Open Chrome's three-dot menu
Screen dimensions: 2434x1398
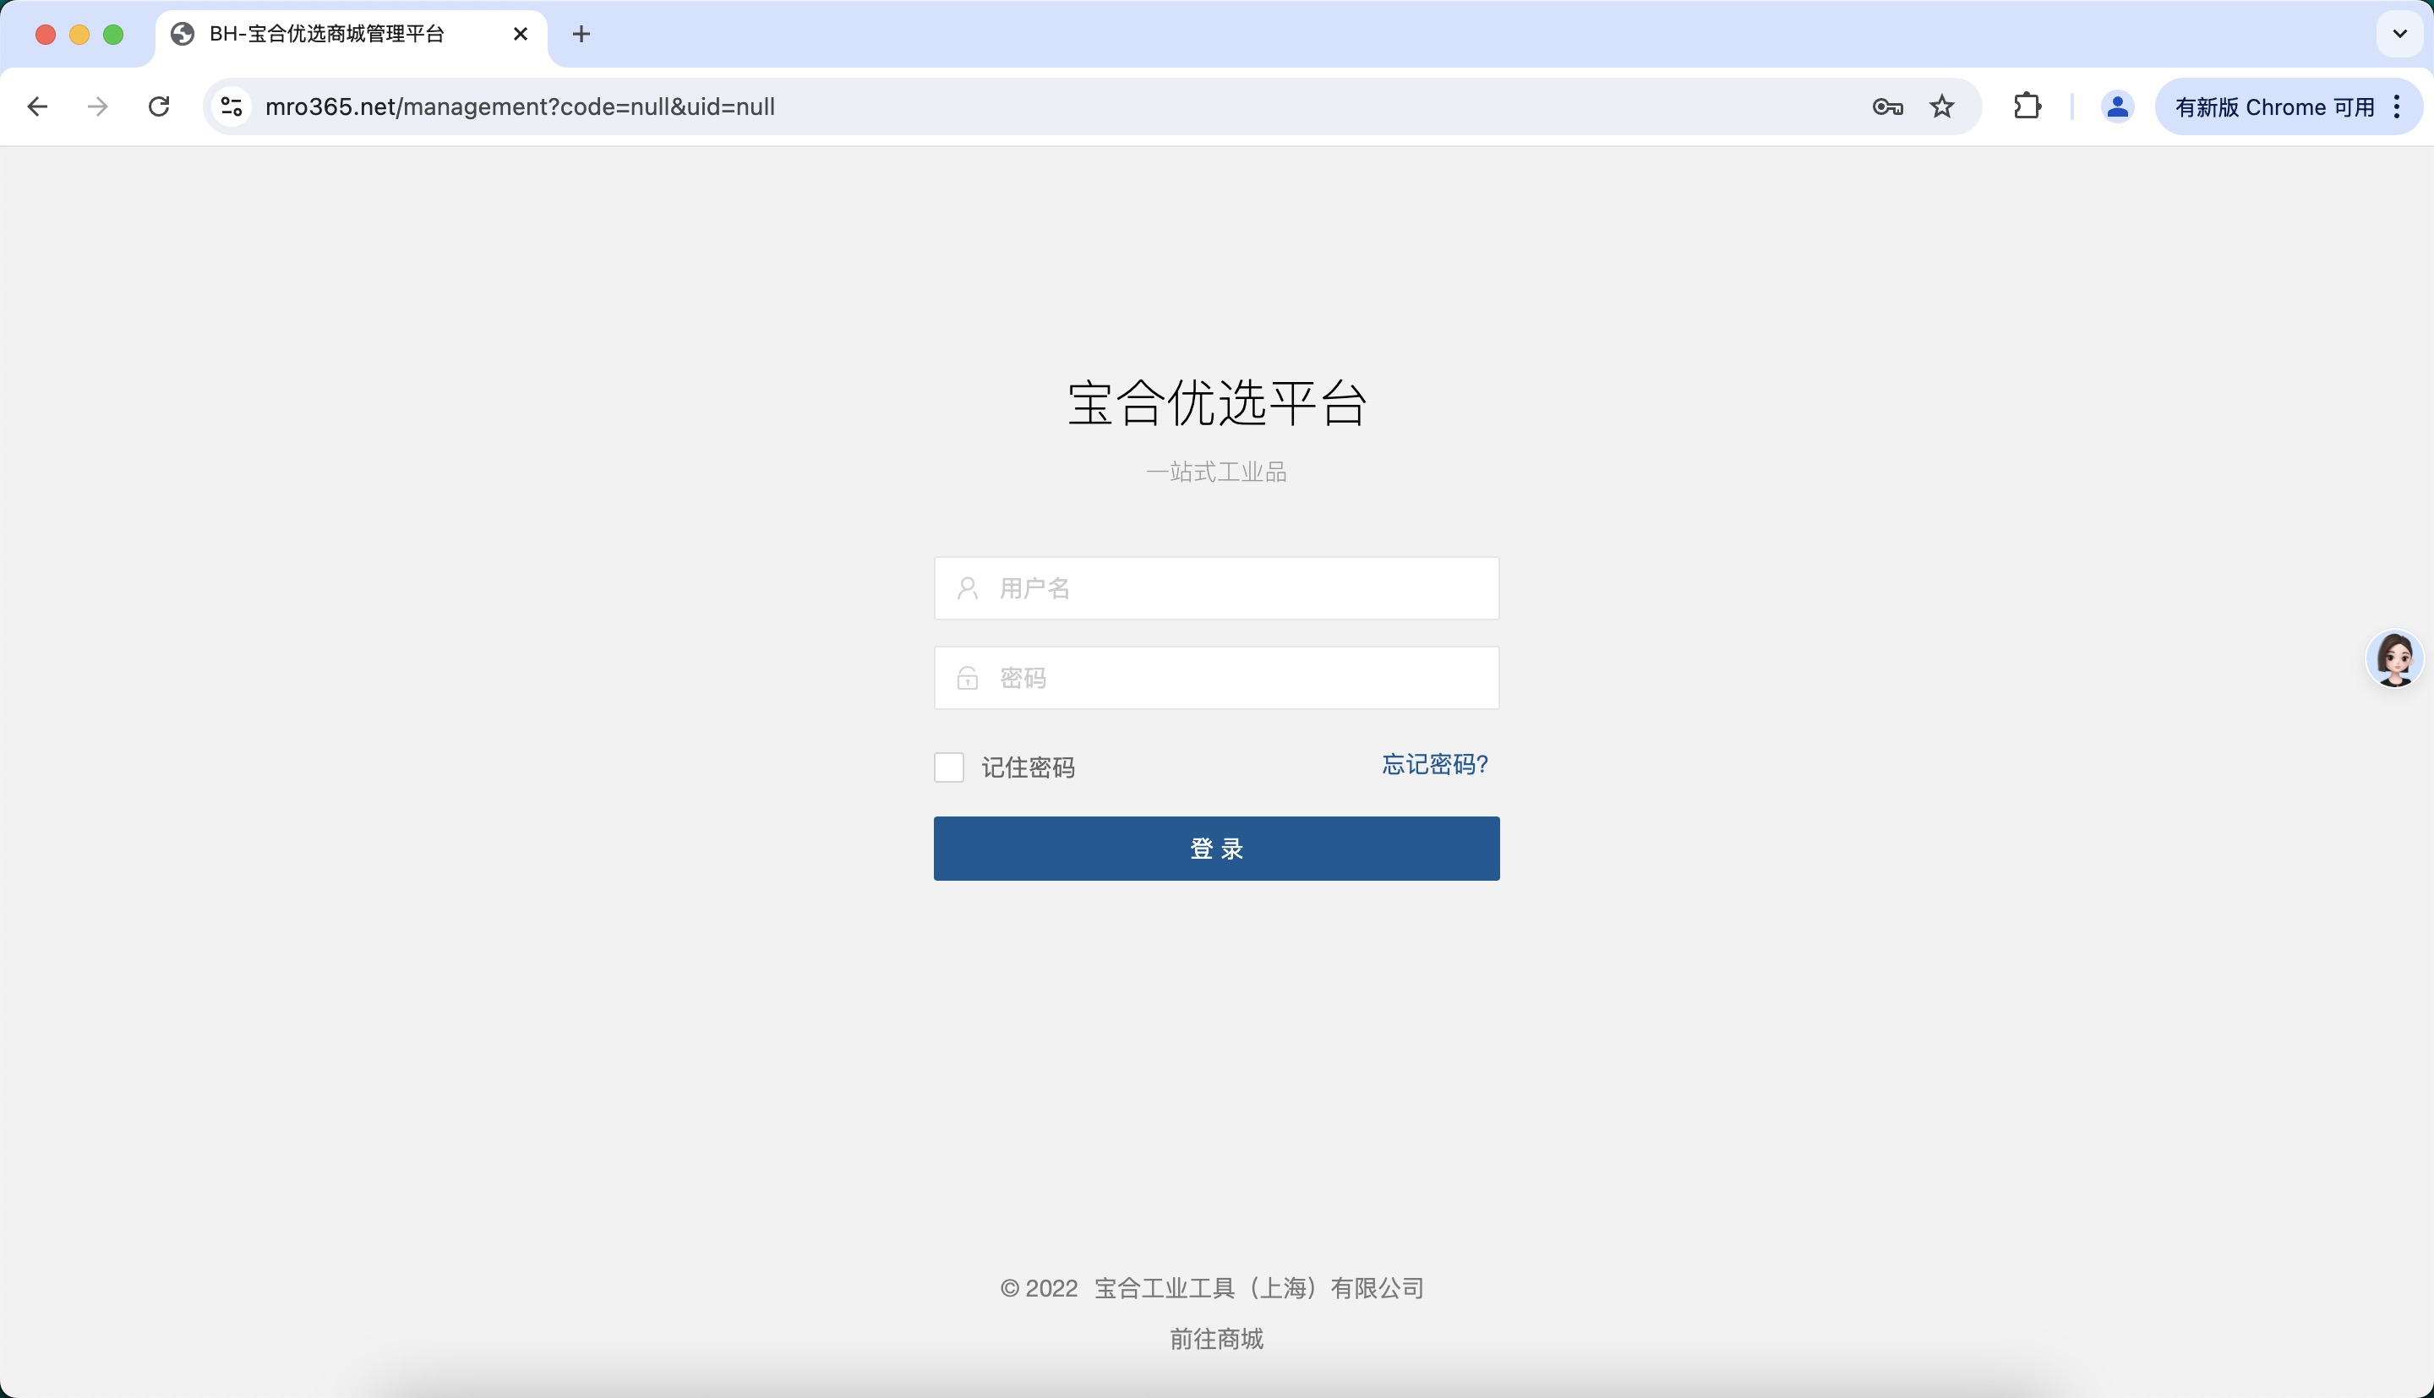2398,106
